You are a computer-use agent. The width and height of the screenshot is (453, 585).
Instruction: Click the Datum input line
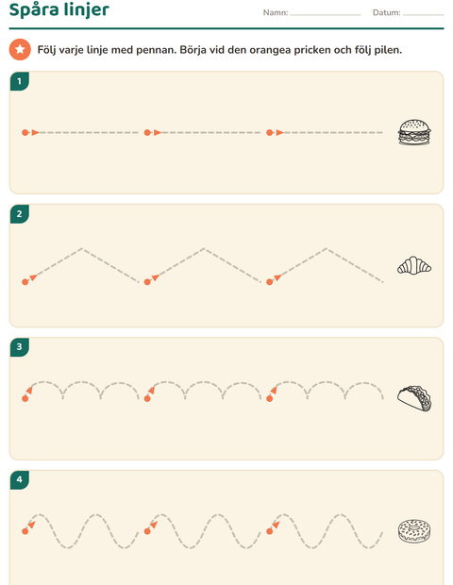point(423,14)
